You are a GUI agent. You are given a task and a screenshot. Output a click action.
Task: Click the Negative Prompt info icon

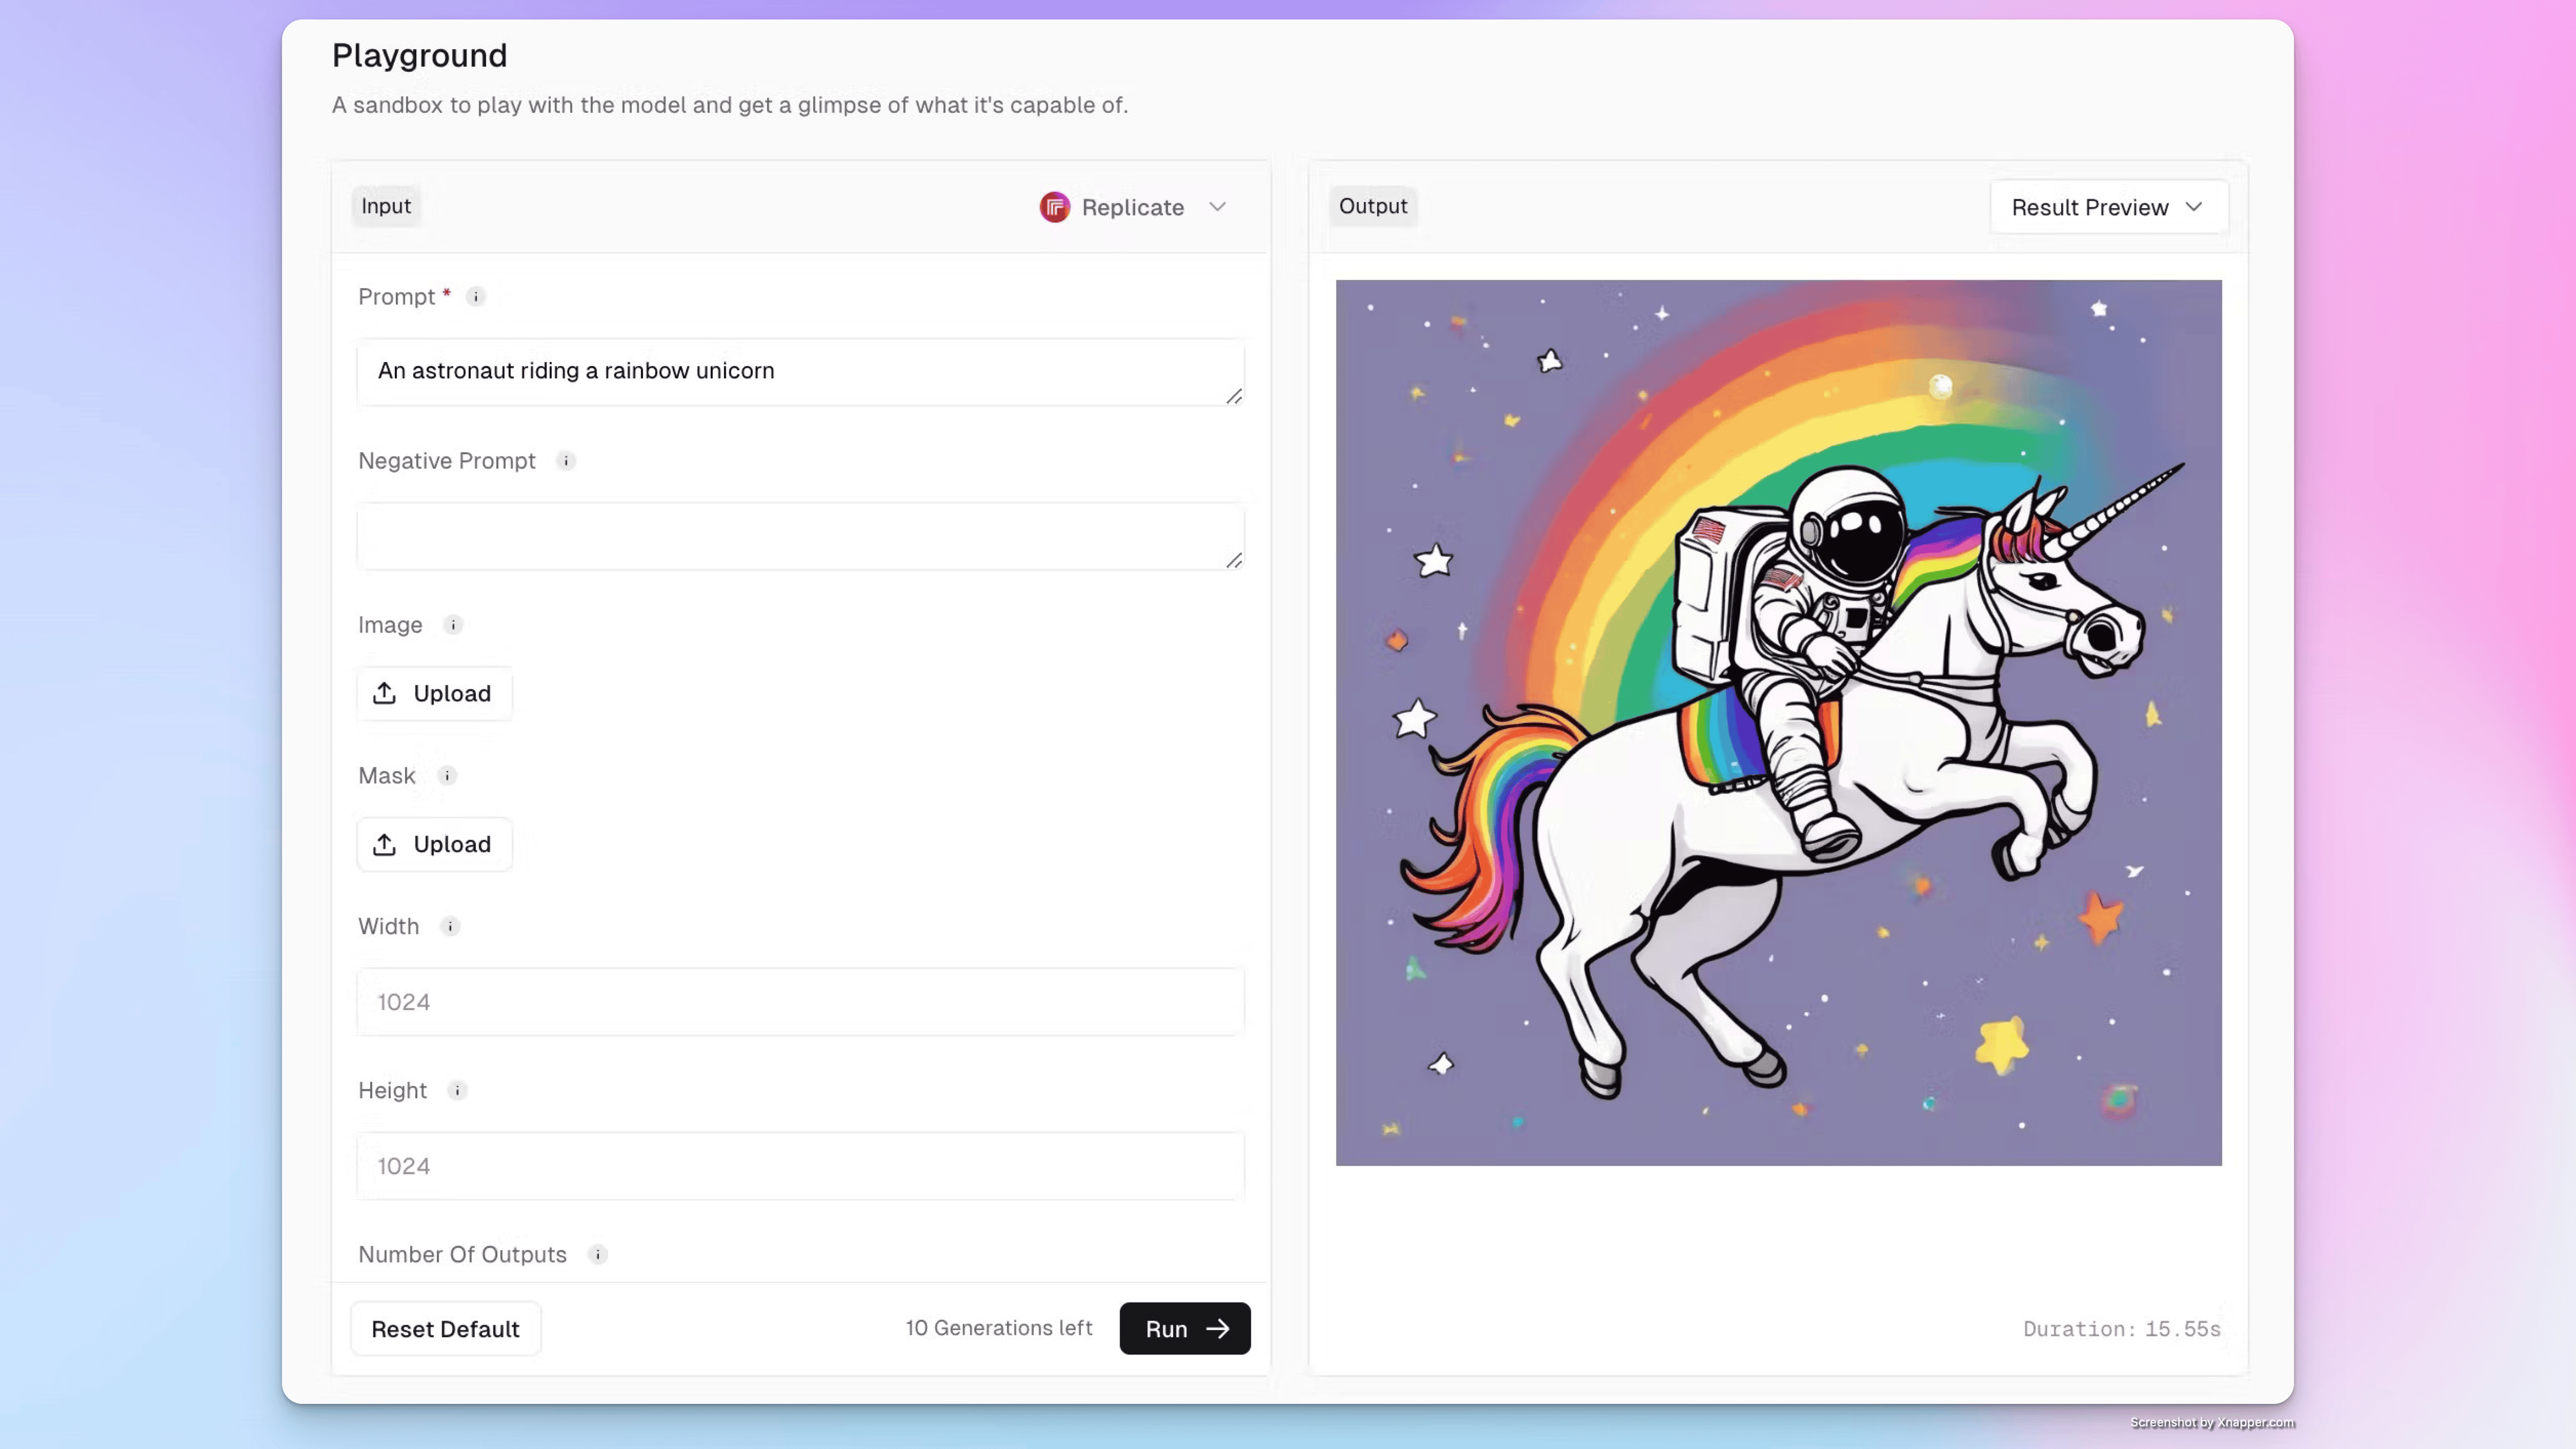(x=566, y=461)
